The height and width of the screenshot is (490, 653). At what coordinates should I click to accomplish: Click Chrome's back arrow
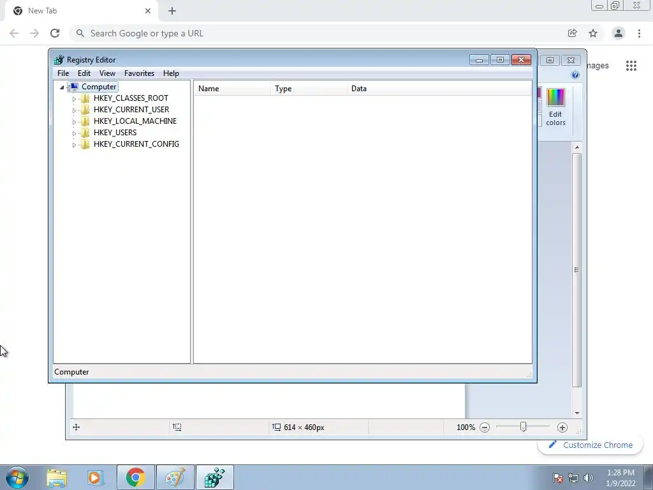coord(14,33)
